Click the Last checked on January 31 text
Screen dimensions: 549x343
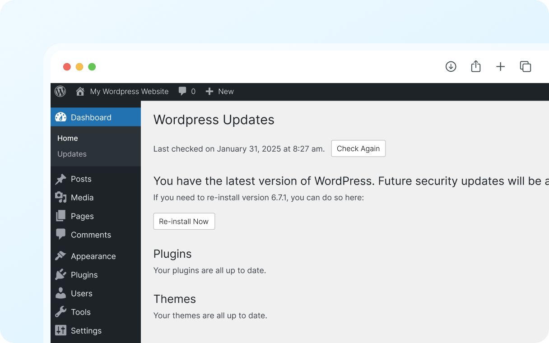click(239, 149)
